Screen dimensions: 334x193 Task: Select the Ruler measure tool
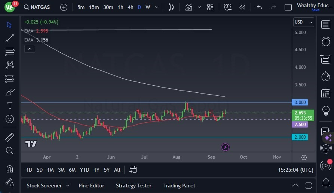tap(10, 137)
